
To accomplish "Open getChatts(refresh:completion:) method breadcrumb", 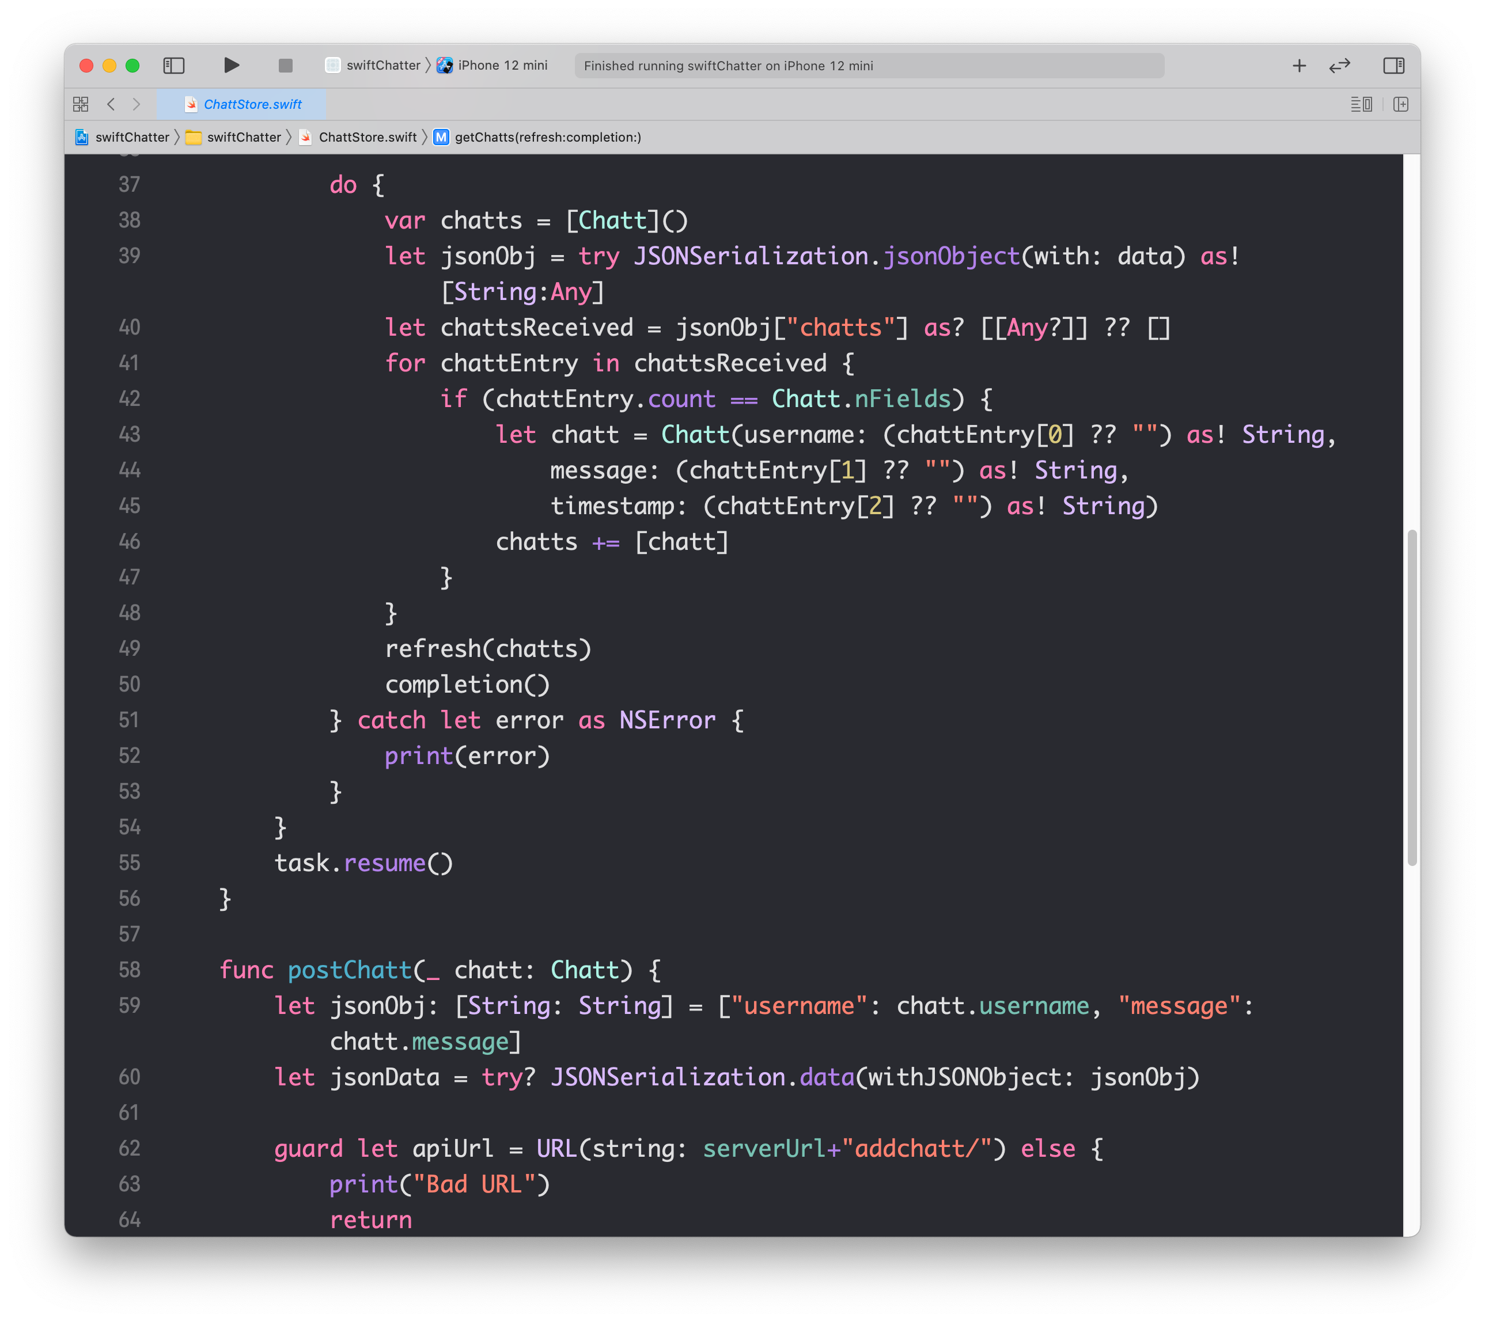I will pos(537,137).
